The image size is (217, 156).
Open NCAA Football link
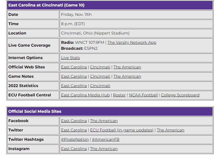(x=143, y=95)
